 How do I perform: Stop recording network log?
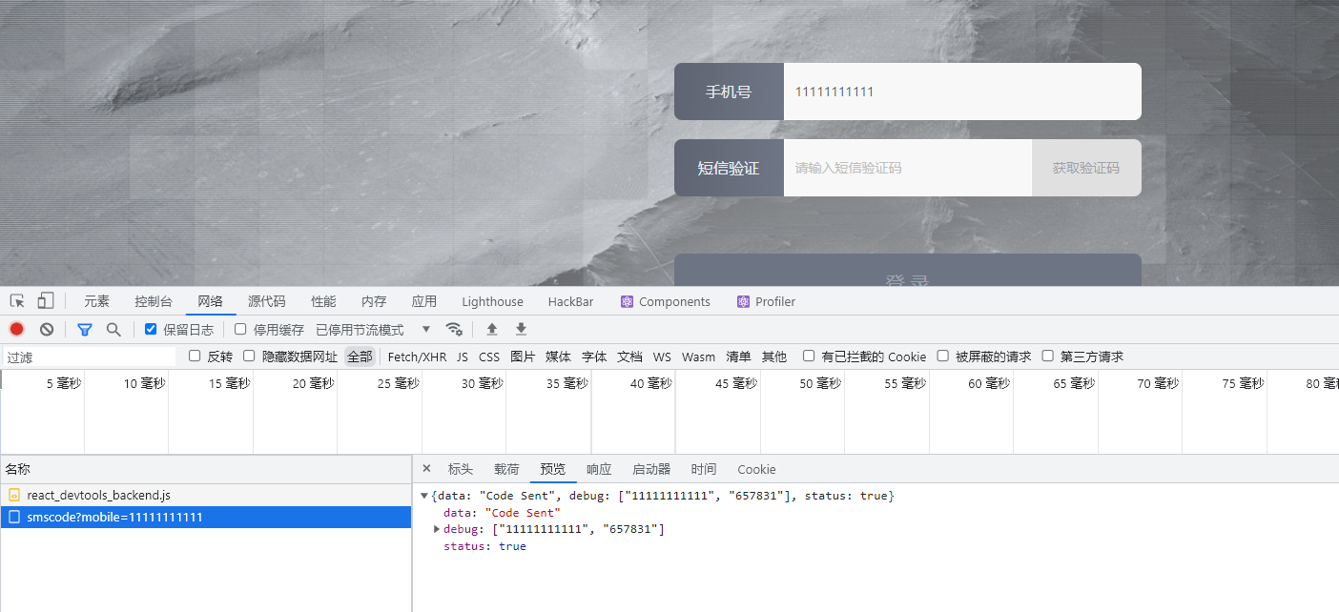(x=16, y=330)
